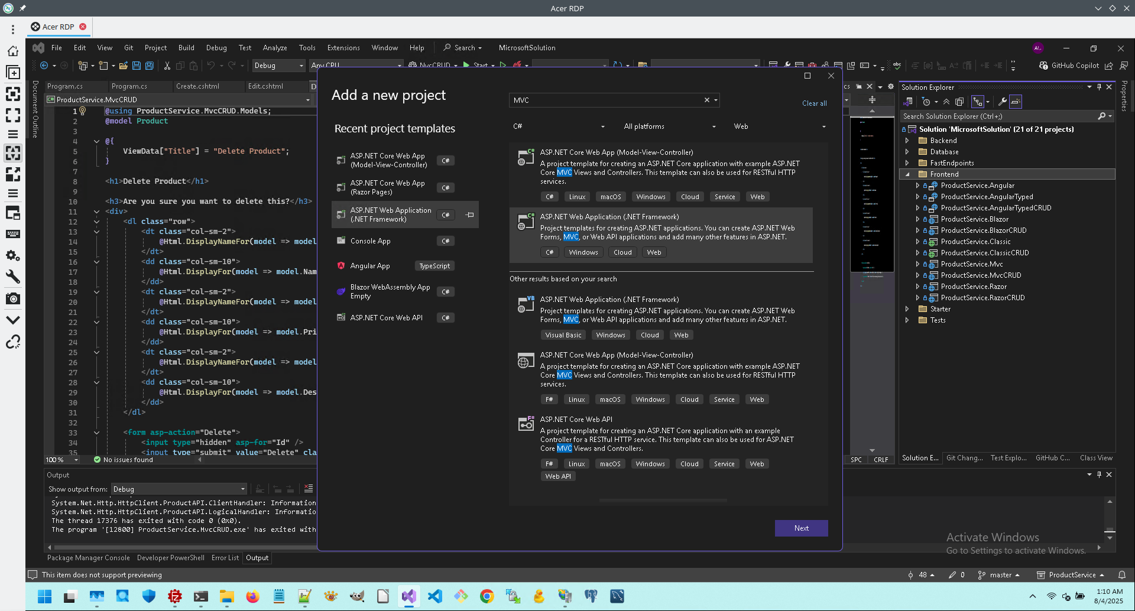Select the ASP.NET Core Web App (Model-View-Controller) C# result

tap(661, 174)
